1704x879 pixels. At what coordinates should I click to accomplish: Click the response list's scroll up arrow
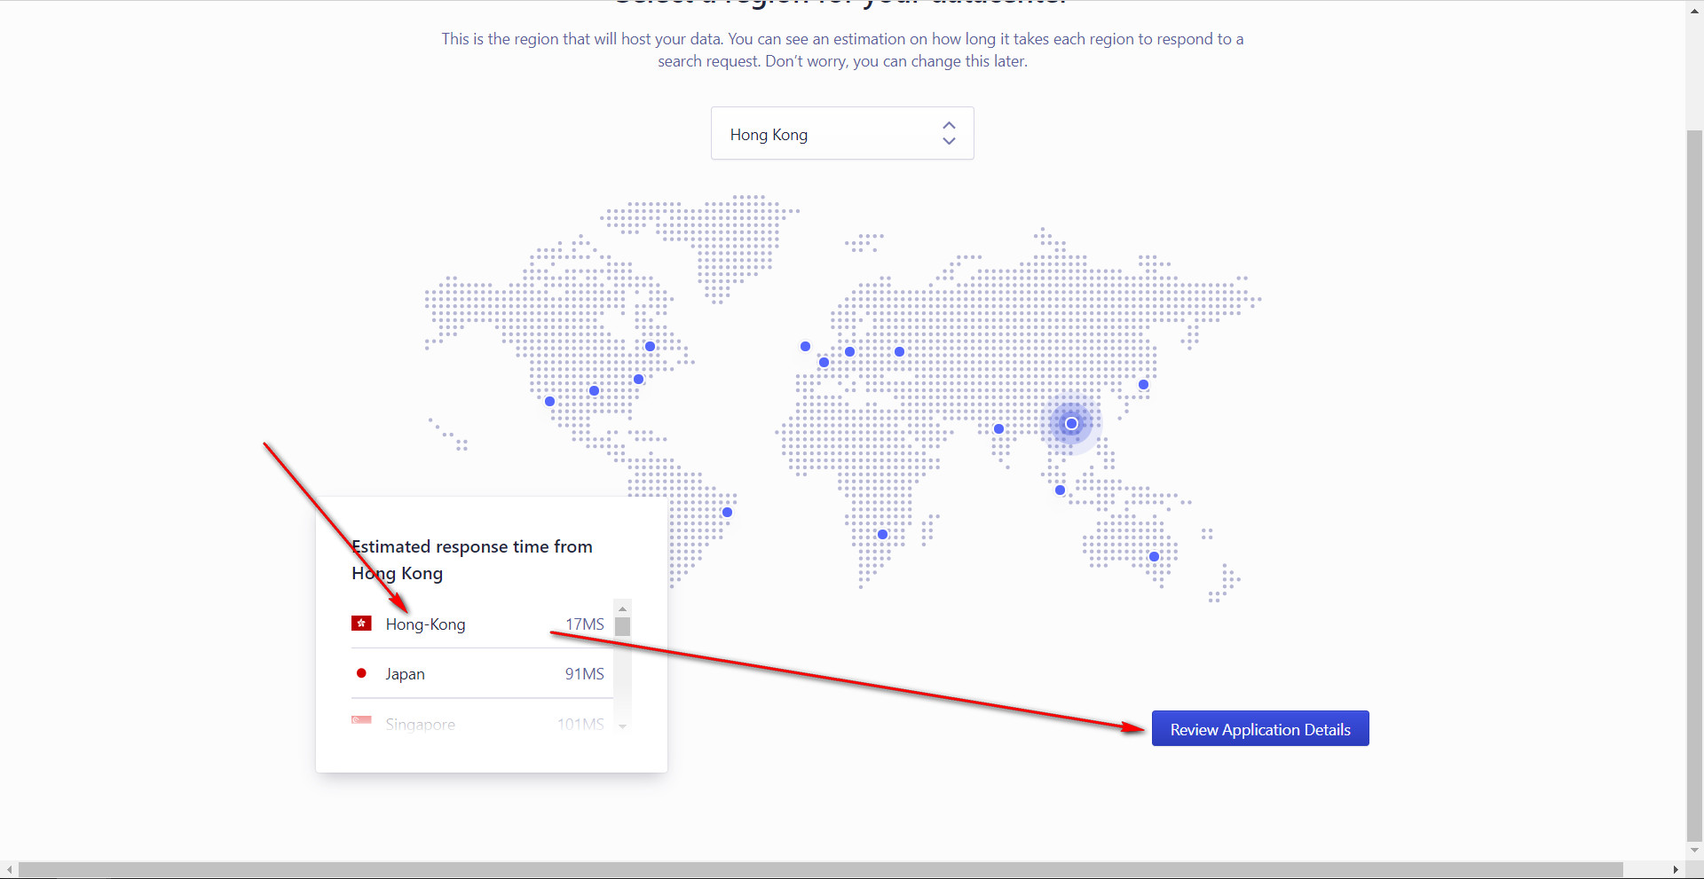click(622, 608)
